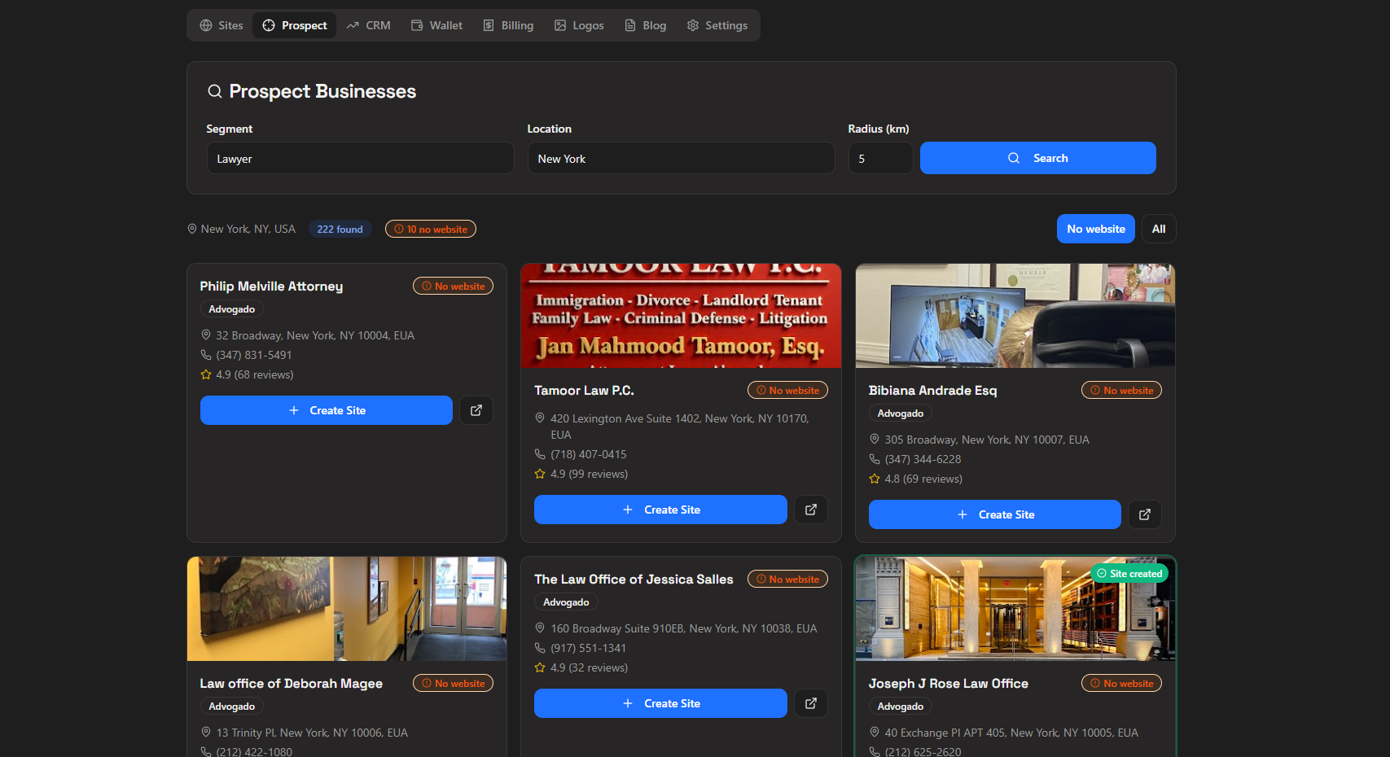Open external link for Tamoor Law P.C.

point(810,509)
